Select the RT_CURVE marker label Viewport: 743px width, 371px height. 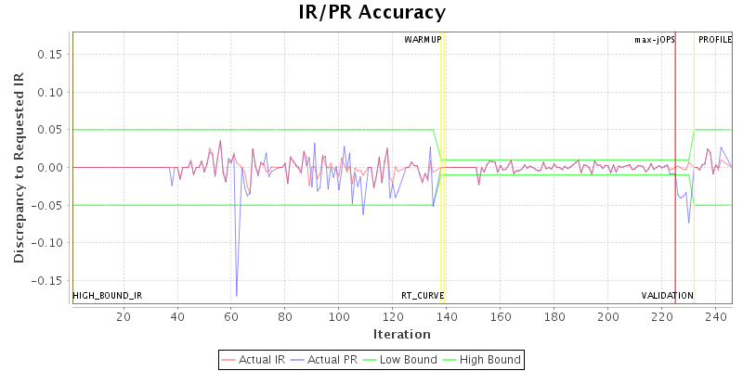423,296
